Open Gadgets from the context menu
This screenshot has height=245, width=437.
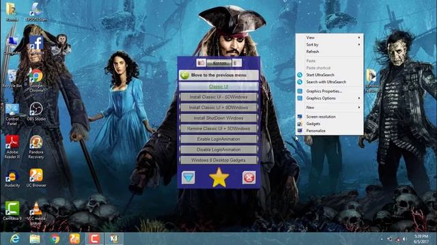coord(329,124)
